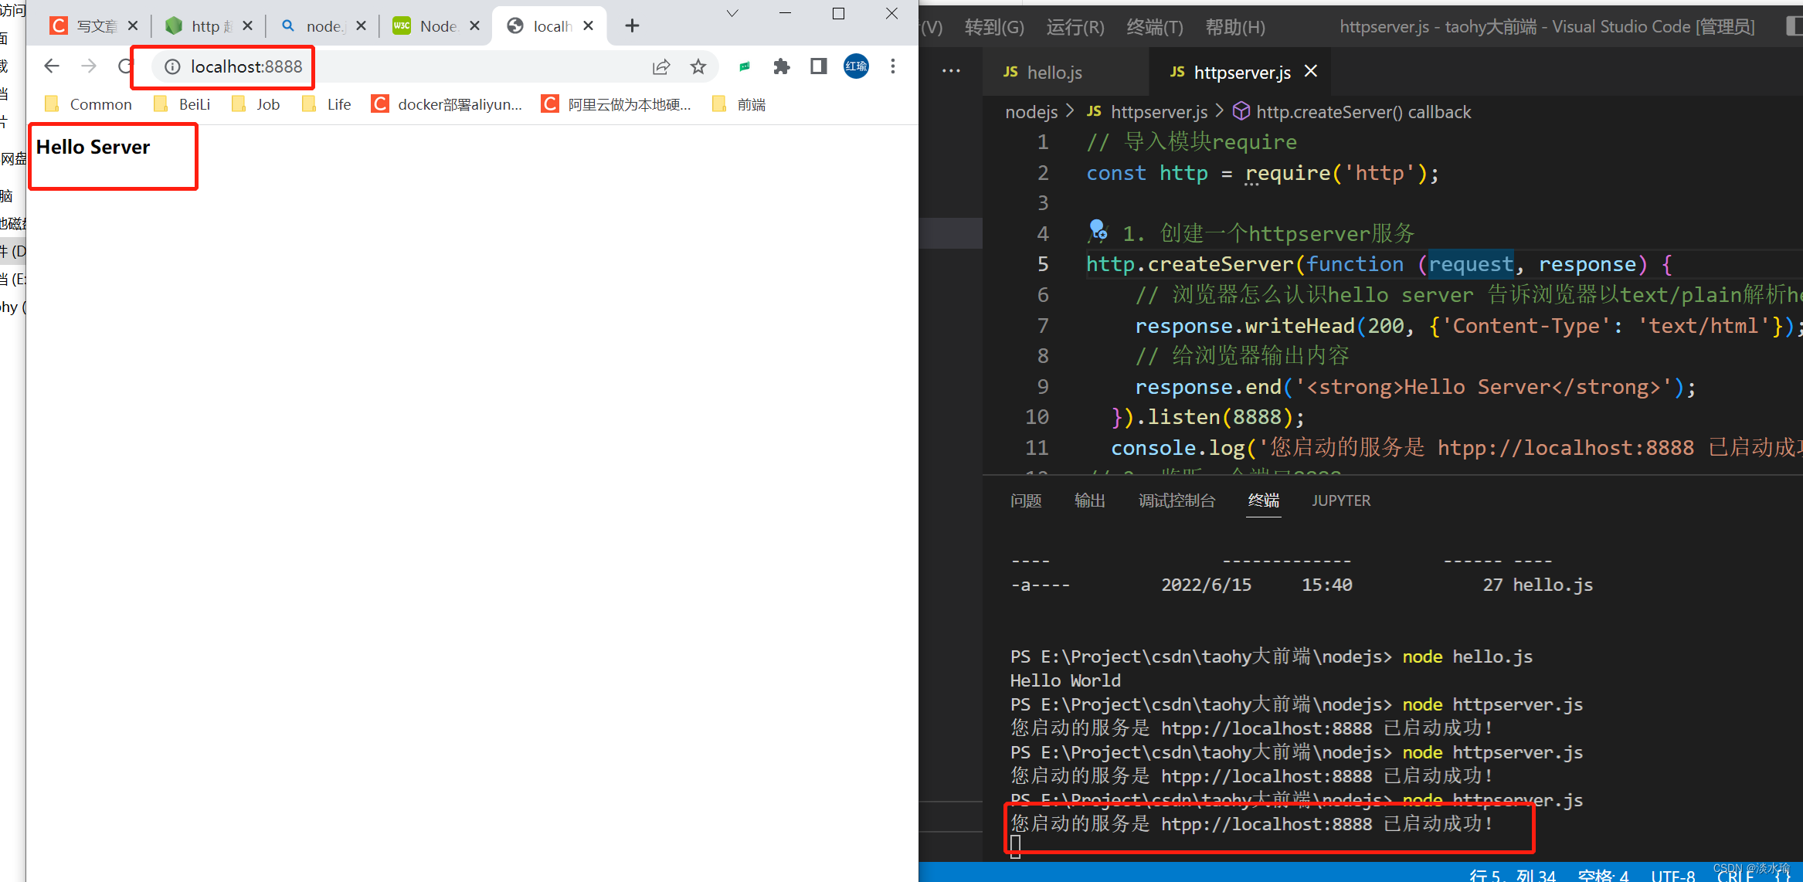Close the node search tab
The height and width of the screenshot is (882, 1803).
coord(361,25)
